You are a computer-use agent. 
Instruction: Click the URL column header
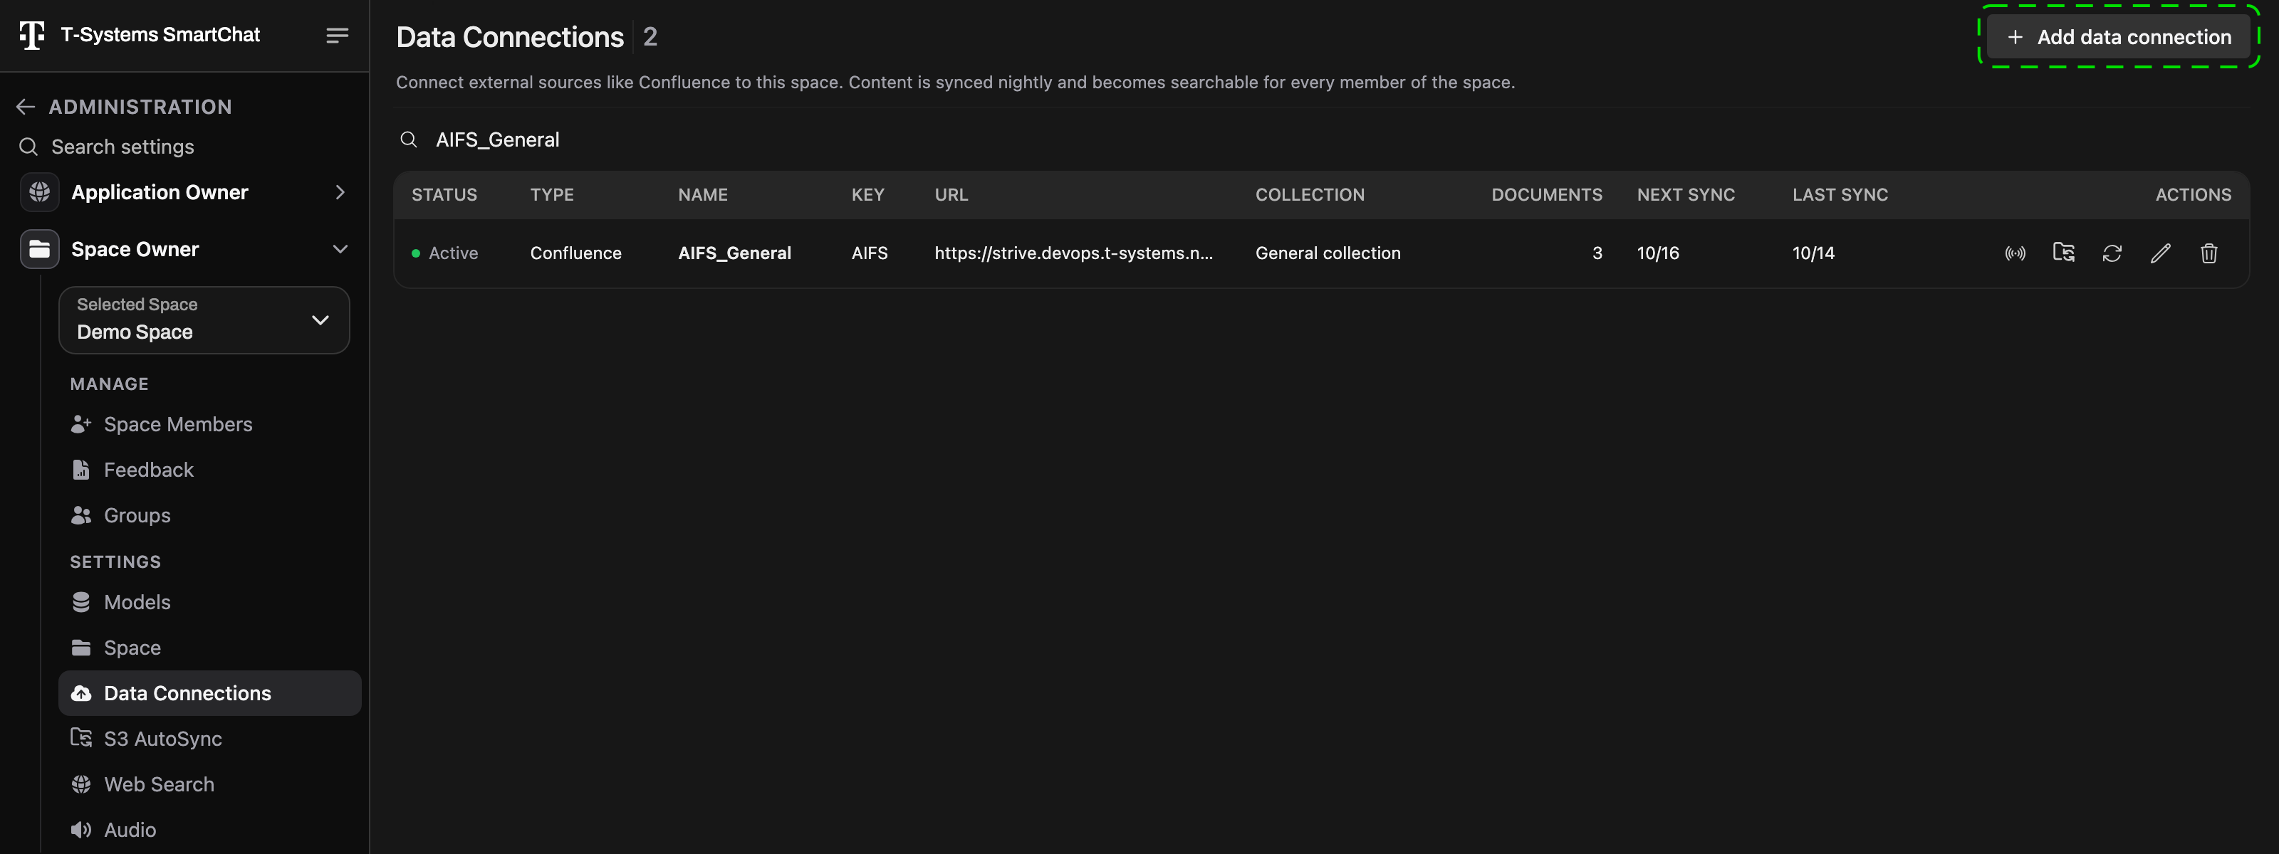pos(951,196)
